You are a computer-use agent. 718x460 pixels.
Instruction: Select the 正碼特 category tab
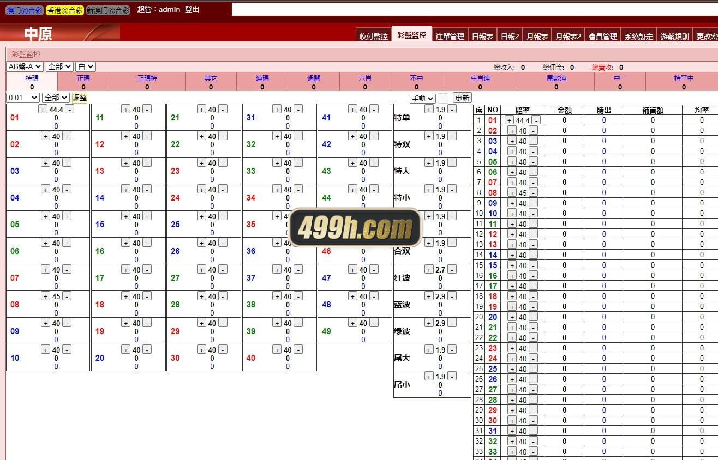pos(147,82)
